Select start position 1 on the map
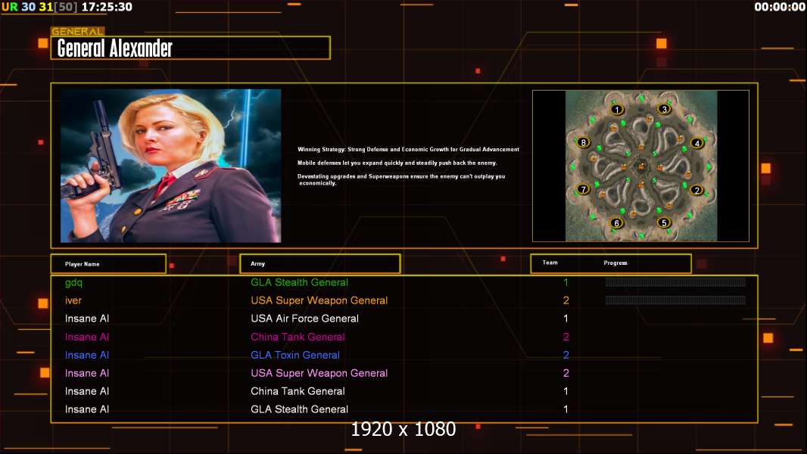The height and width of the screenshot is (454, 807). pyautogui.click(x=617, y=110)
